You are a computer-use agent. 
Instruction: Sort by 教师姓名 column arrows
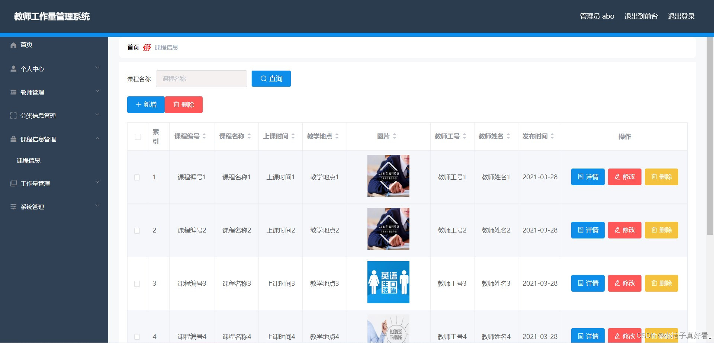[x=508, y=136]
